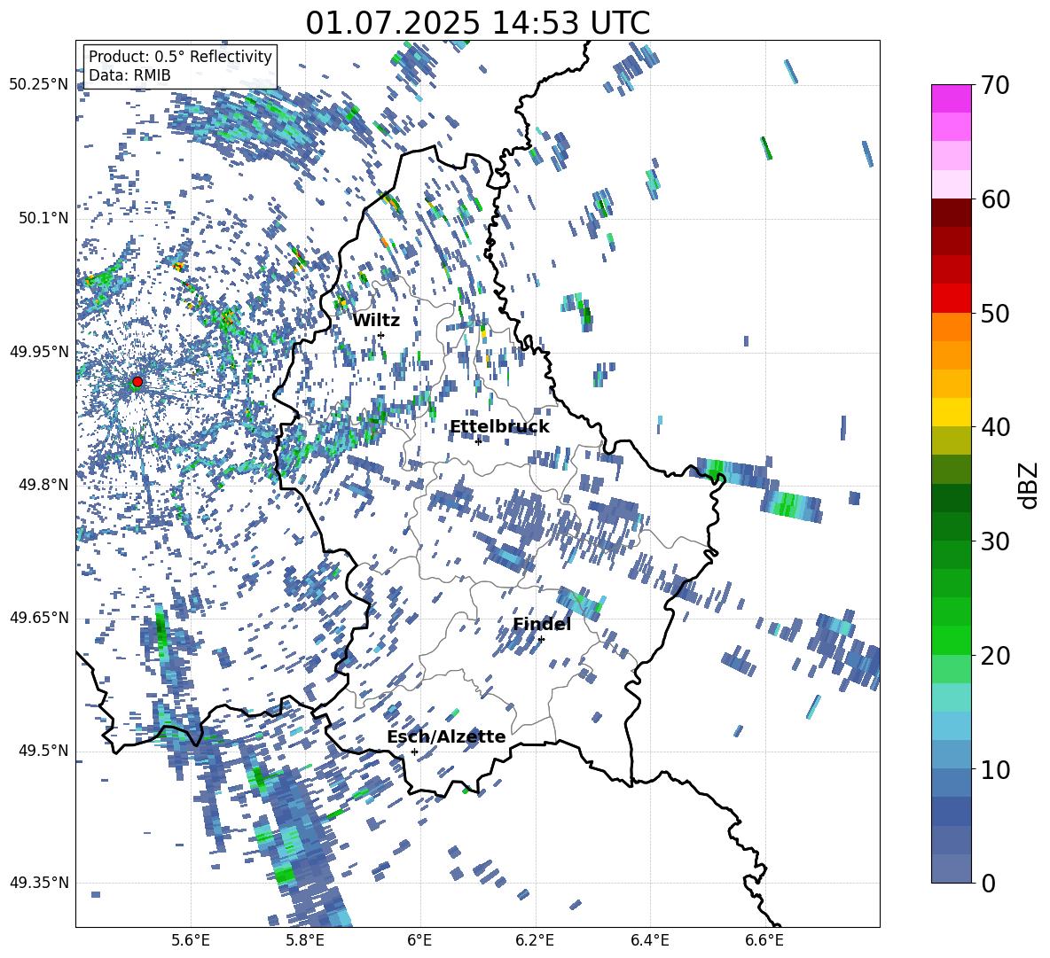Image resolution: width=1050 pixels, height=958 pixels.
Task: Click the 'Product: 0.5° Reflectivity' label
Action: click(x=180, y=57)
